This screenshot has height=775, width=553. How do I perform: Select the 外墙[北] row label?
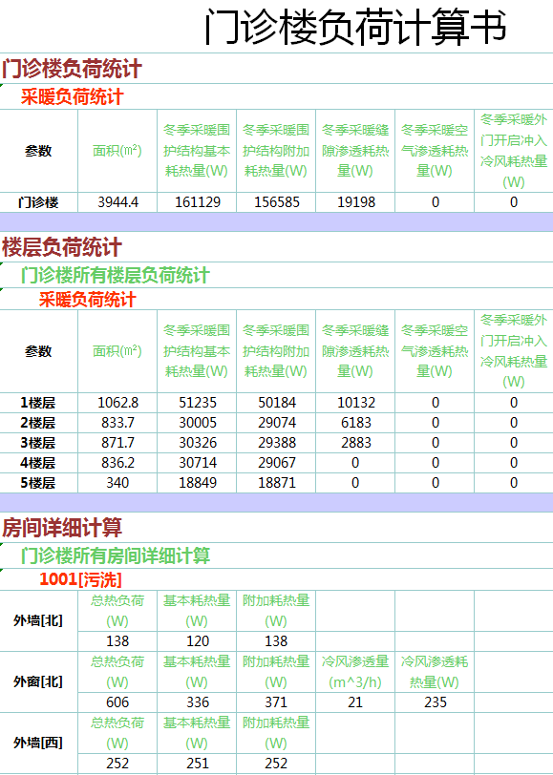tap(38, 620)
